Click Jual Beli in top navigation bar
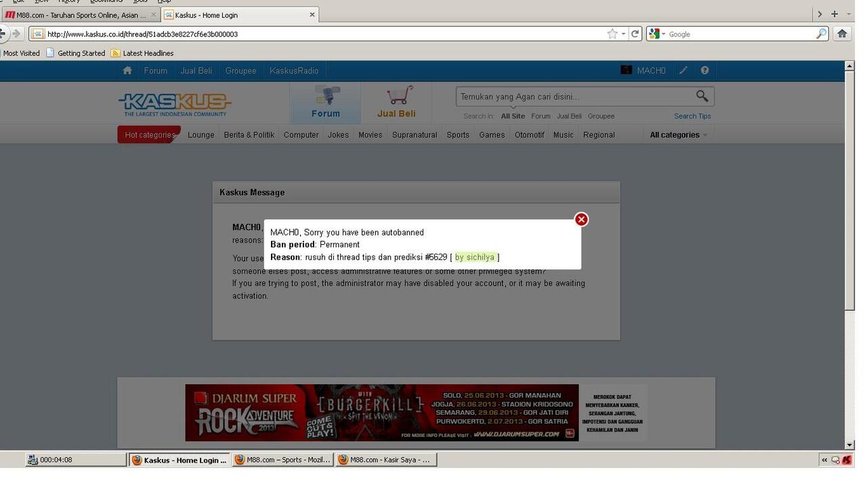This screenshot has height=487, width=867. [x=196, y=70]
